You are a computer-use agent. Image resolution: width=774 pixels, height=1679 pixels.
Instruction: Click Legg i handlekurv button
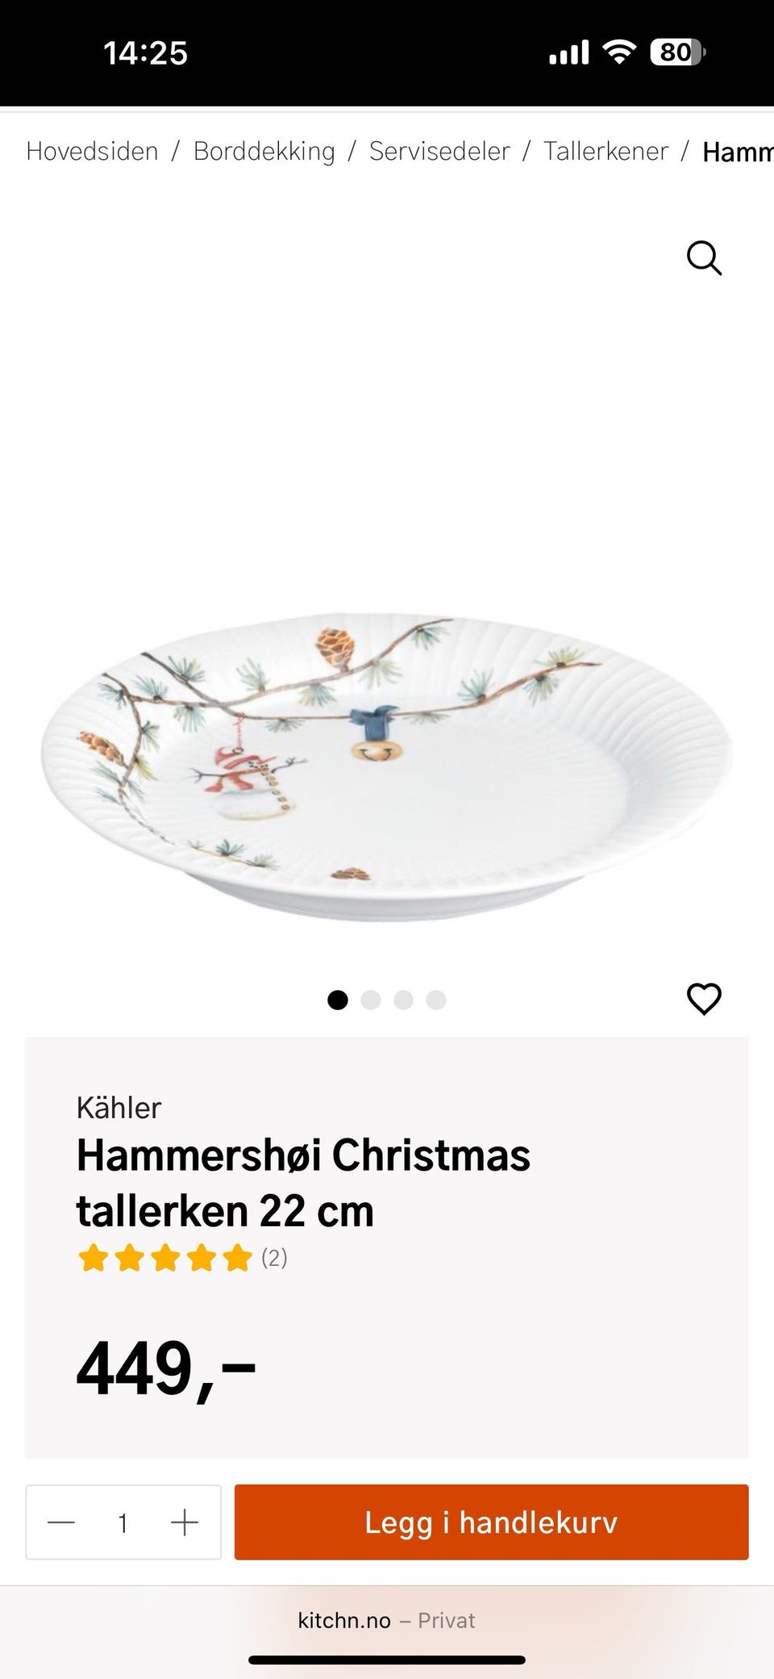pos(491,1522)
